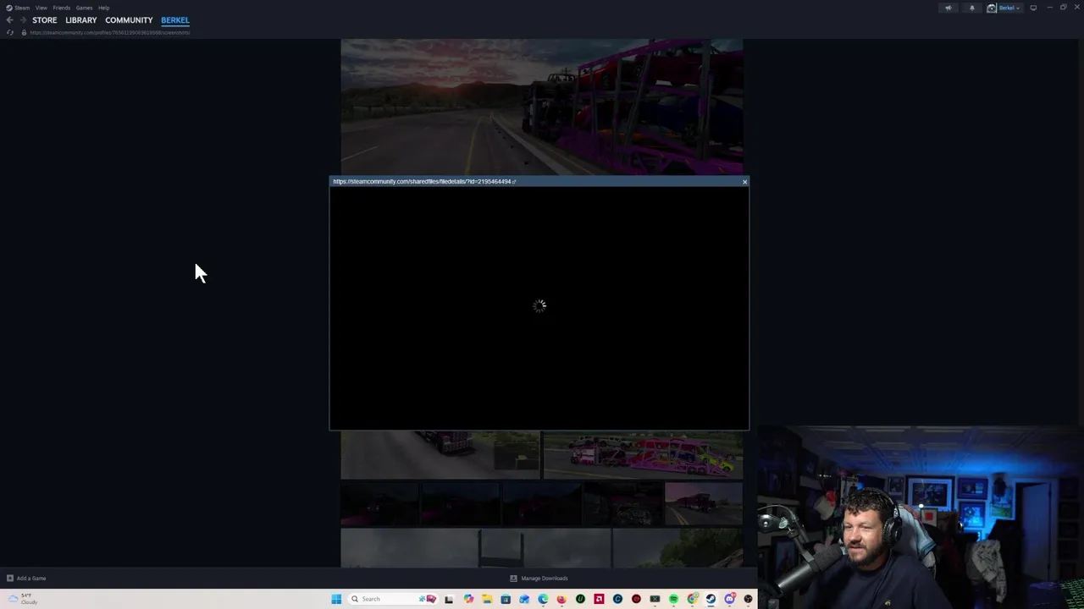
Task: Open Steam announcements megaphone icon
Action: [x=948, y=8]
